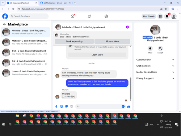Image resolution: width=181 pixels, height=136 pixels.
Task: Open the Friends icon in top navigation
Action: (89, 16)
